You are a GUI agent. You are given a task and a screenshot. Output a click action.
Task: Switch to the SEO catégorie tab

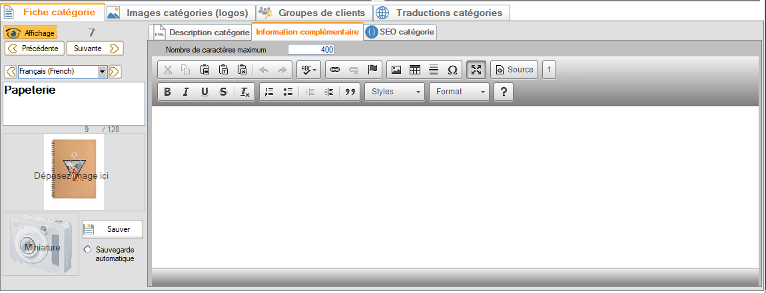(400, 32)
